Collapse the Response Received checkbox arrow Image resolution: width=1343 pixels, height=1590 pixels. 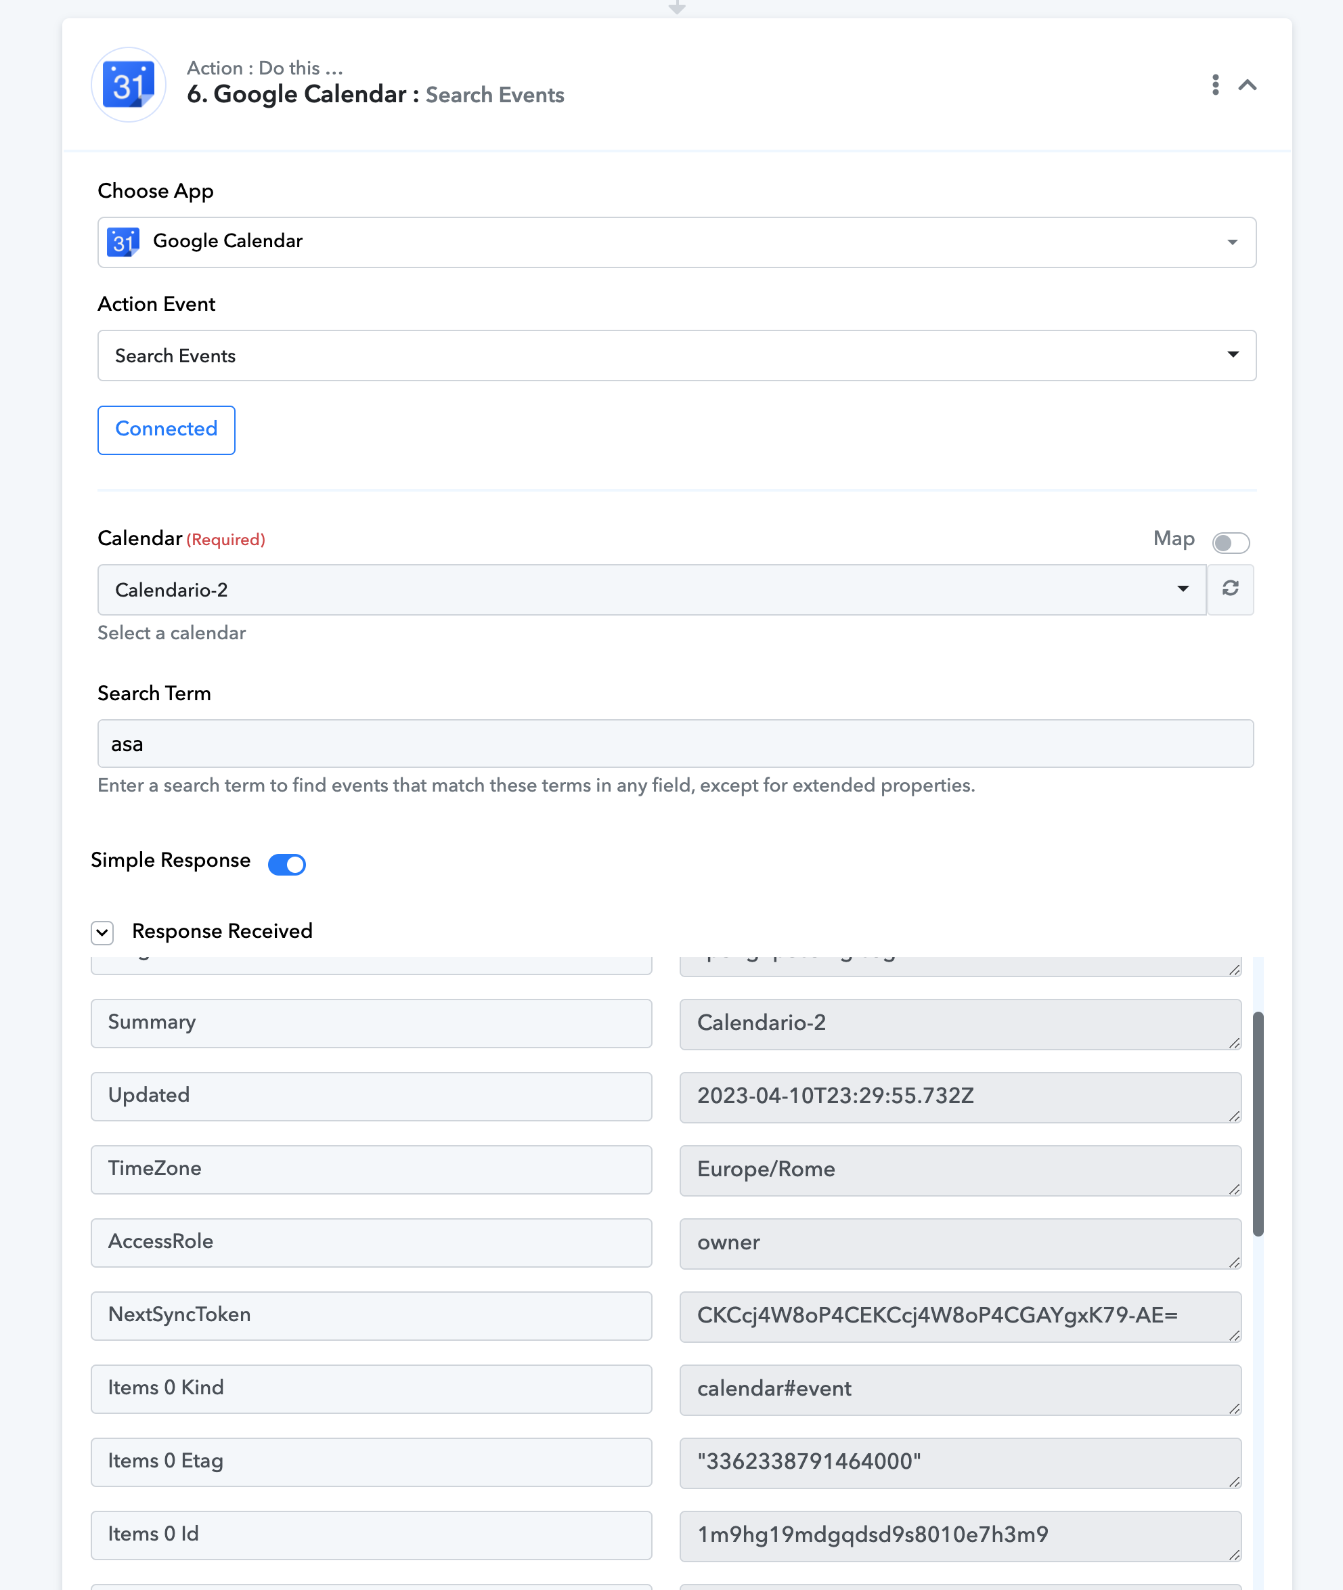click(x=102, y=932)
